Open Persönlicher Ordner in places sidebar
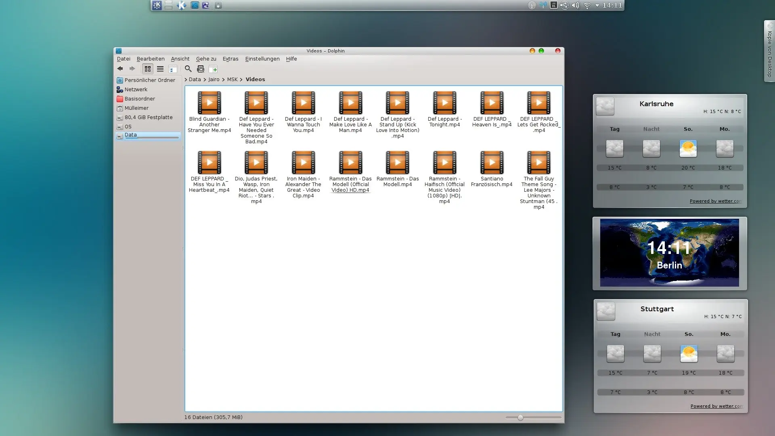This screenshot has width=775, height=436. pos(148,80)
